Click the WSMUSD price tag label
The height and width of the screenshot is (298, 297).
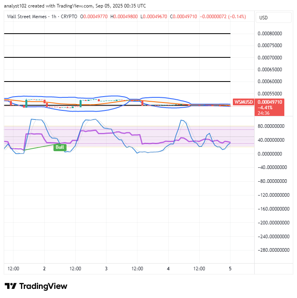[x=244, y=102]
